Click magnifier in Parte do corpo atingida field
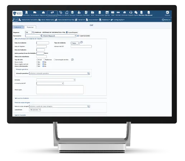The height and width of the screenshot is (161, 185). pos(88,106)
